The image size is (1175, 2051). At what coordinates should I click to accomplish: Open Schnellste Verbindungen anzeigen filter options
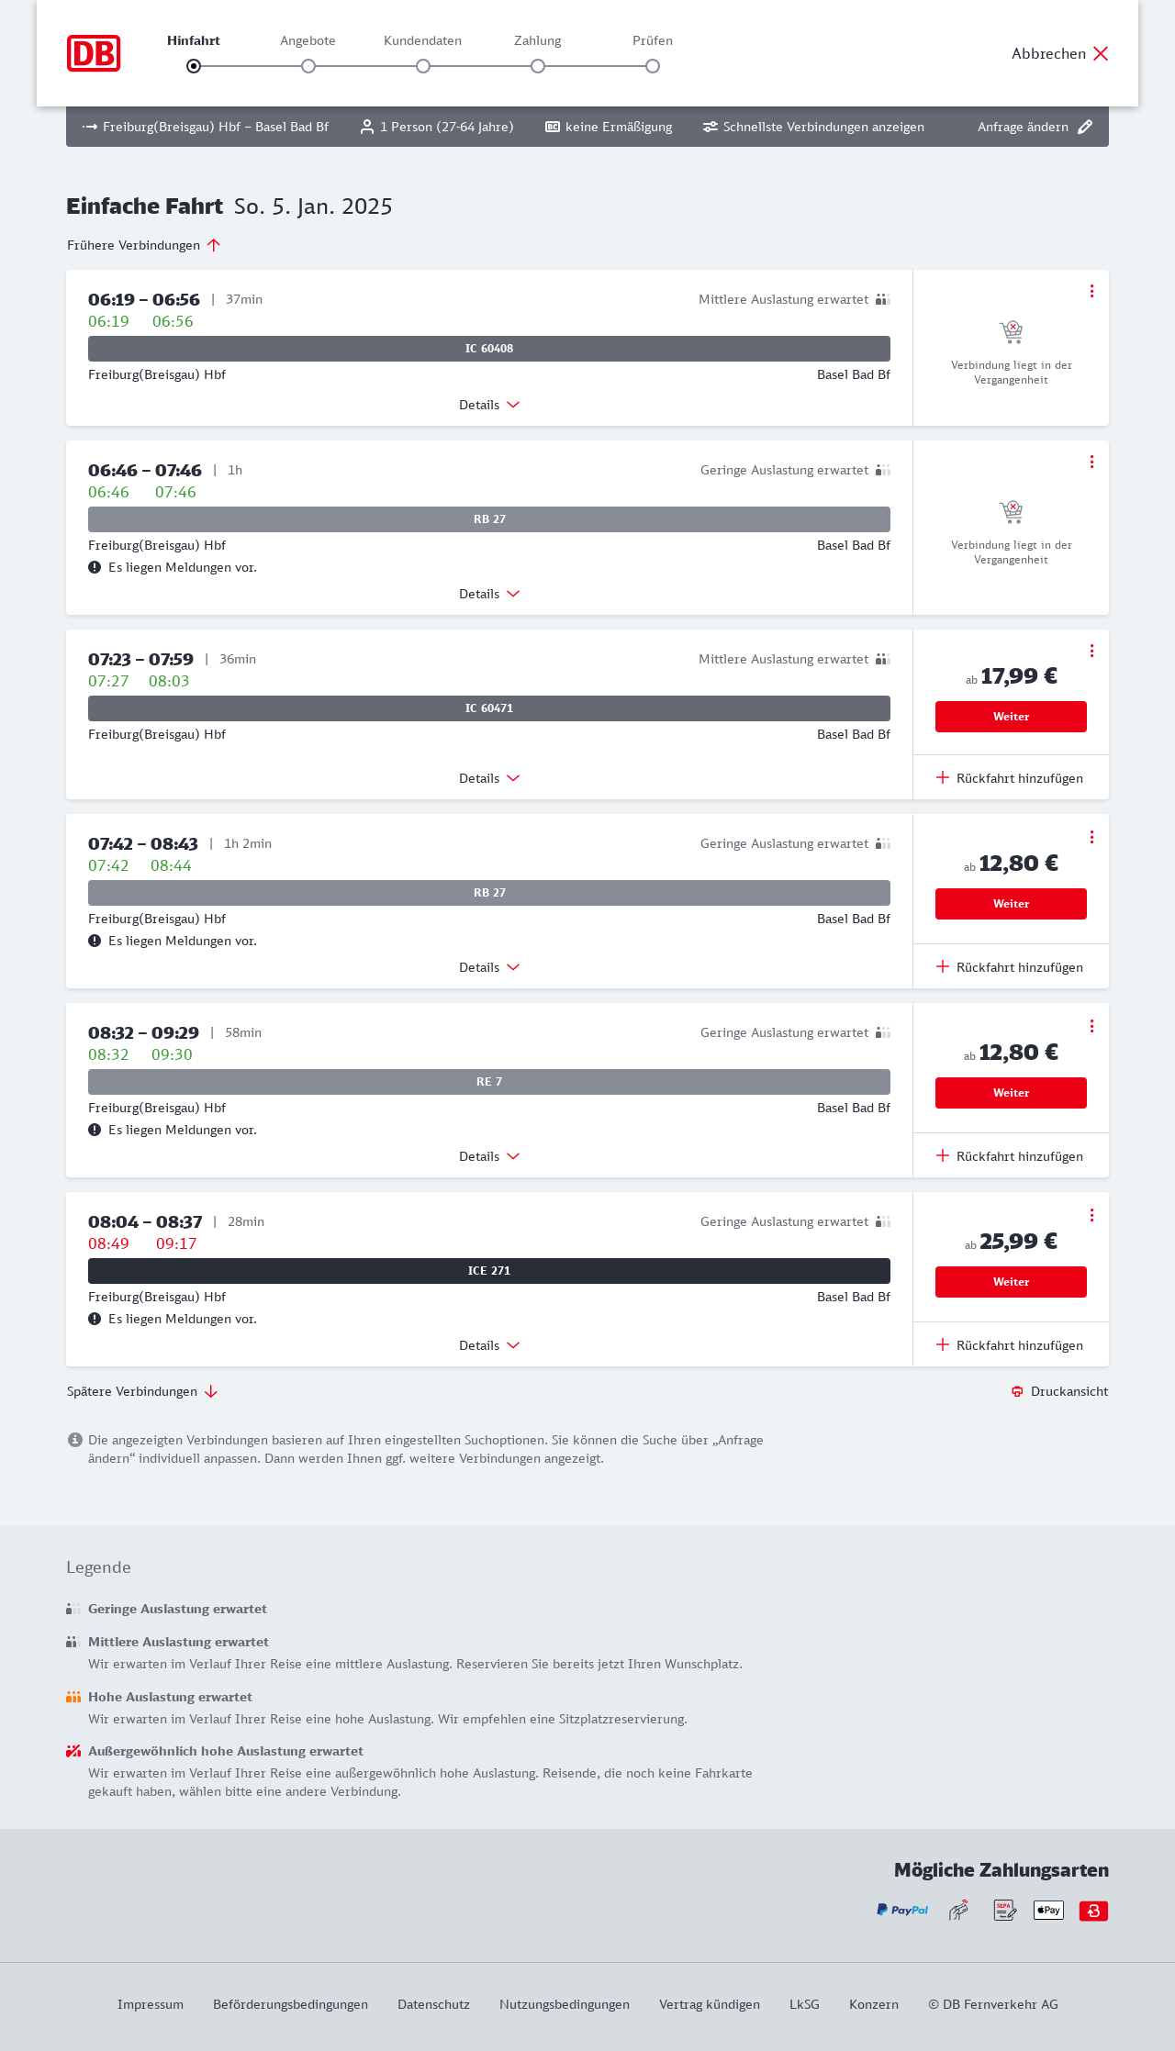tap(813, 127)
